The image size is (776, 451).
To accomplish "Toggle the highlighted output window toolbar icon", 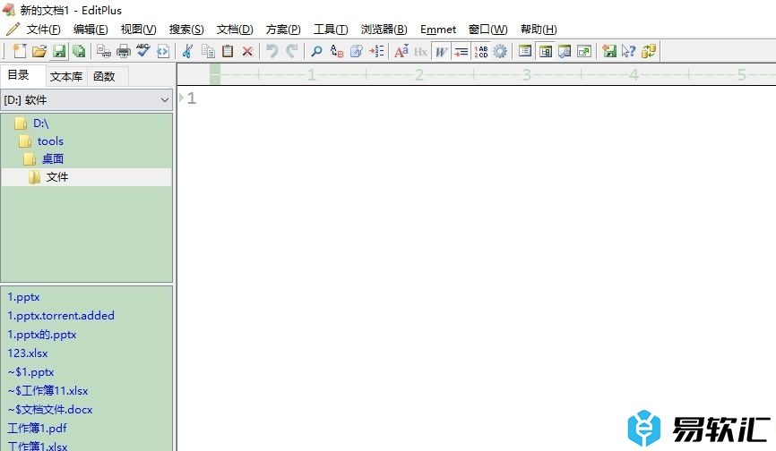I will (545, 51).
